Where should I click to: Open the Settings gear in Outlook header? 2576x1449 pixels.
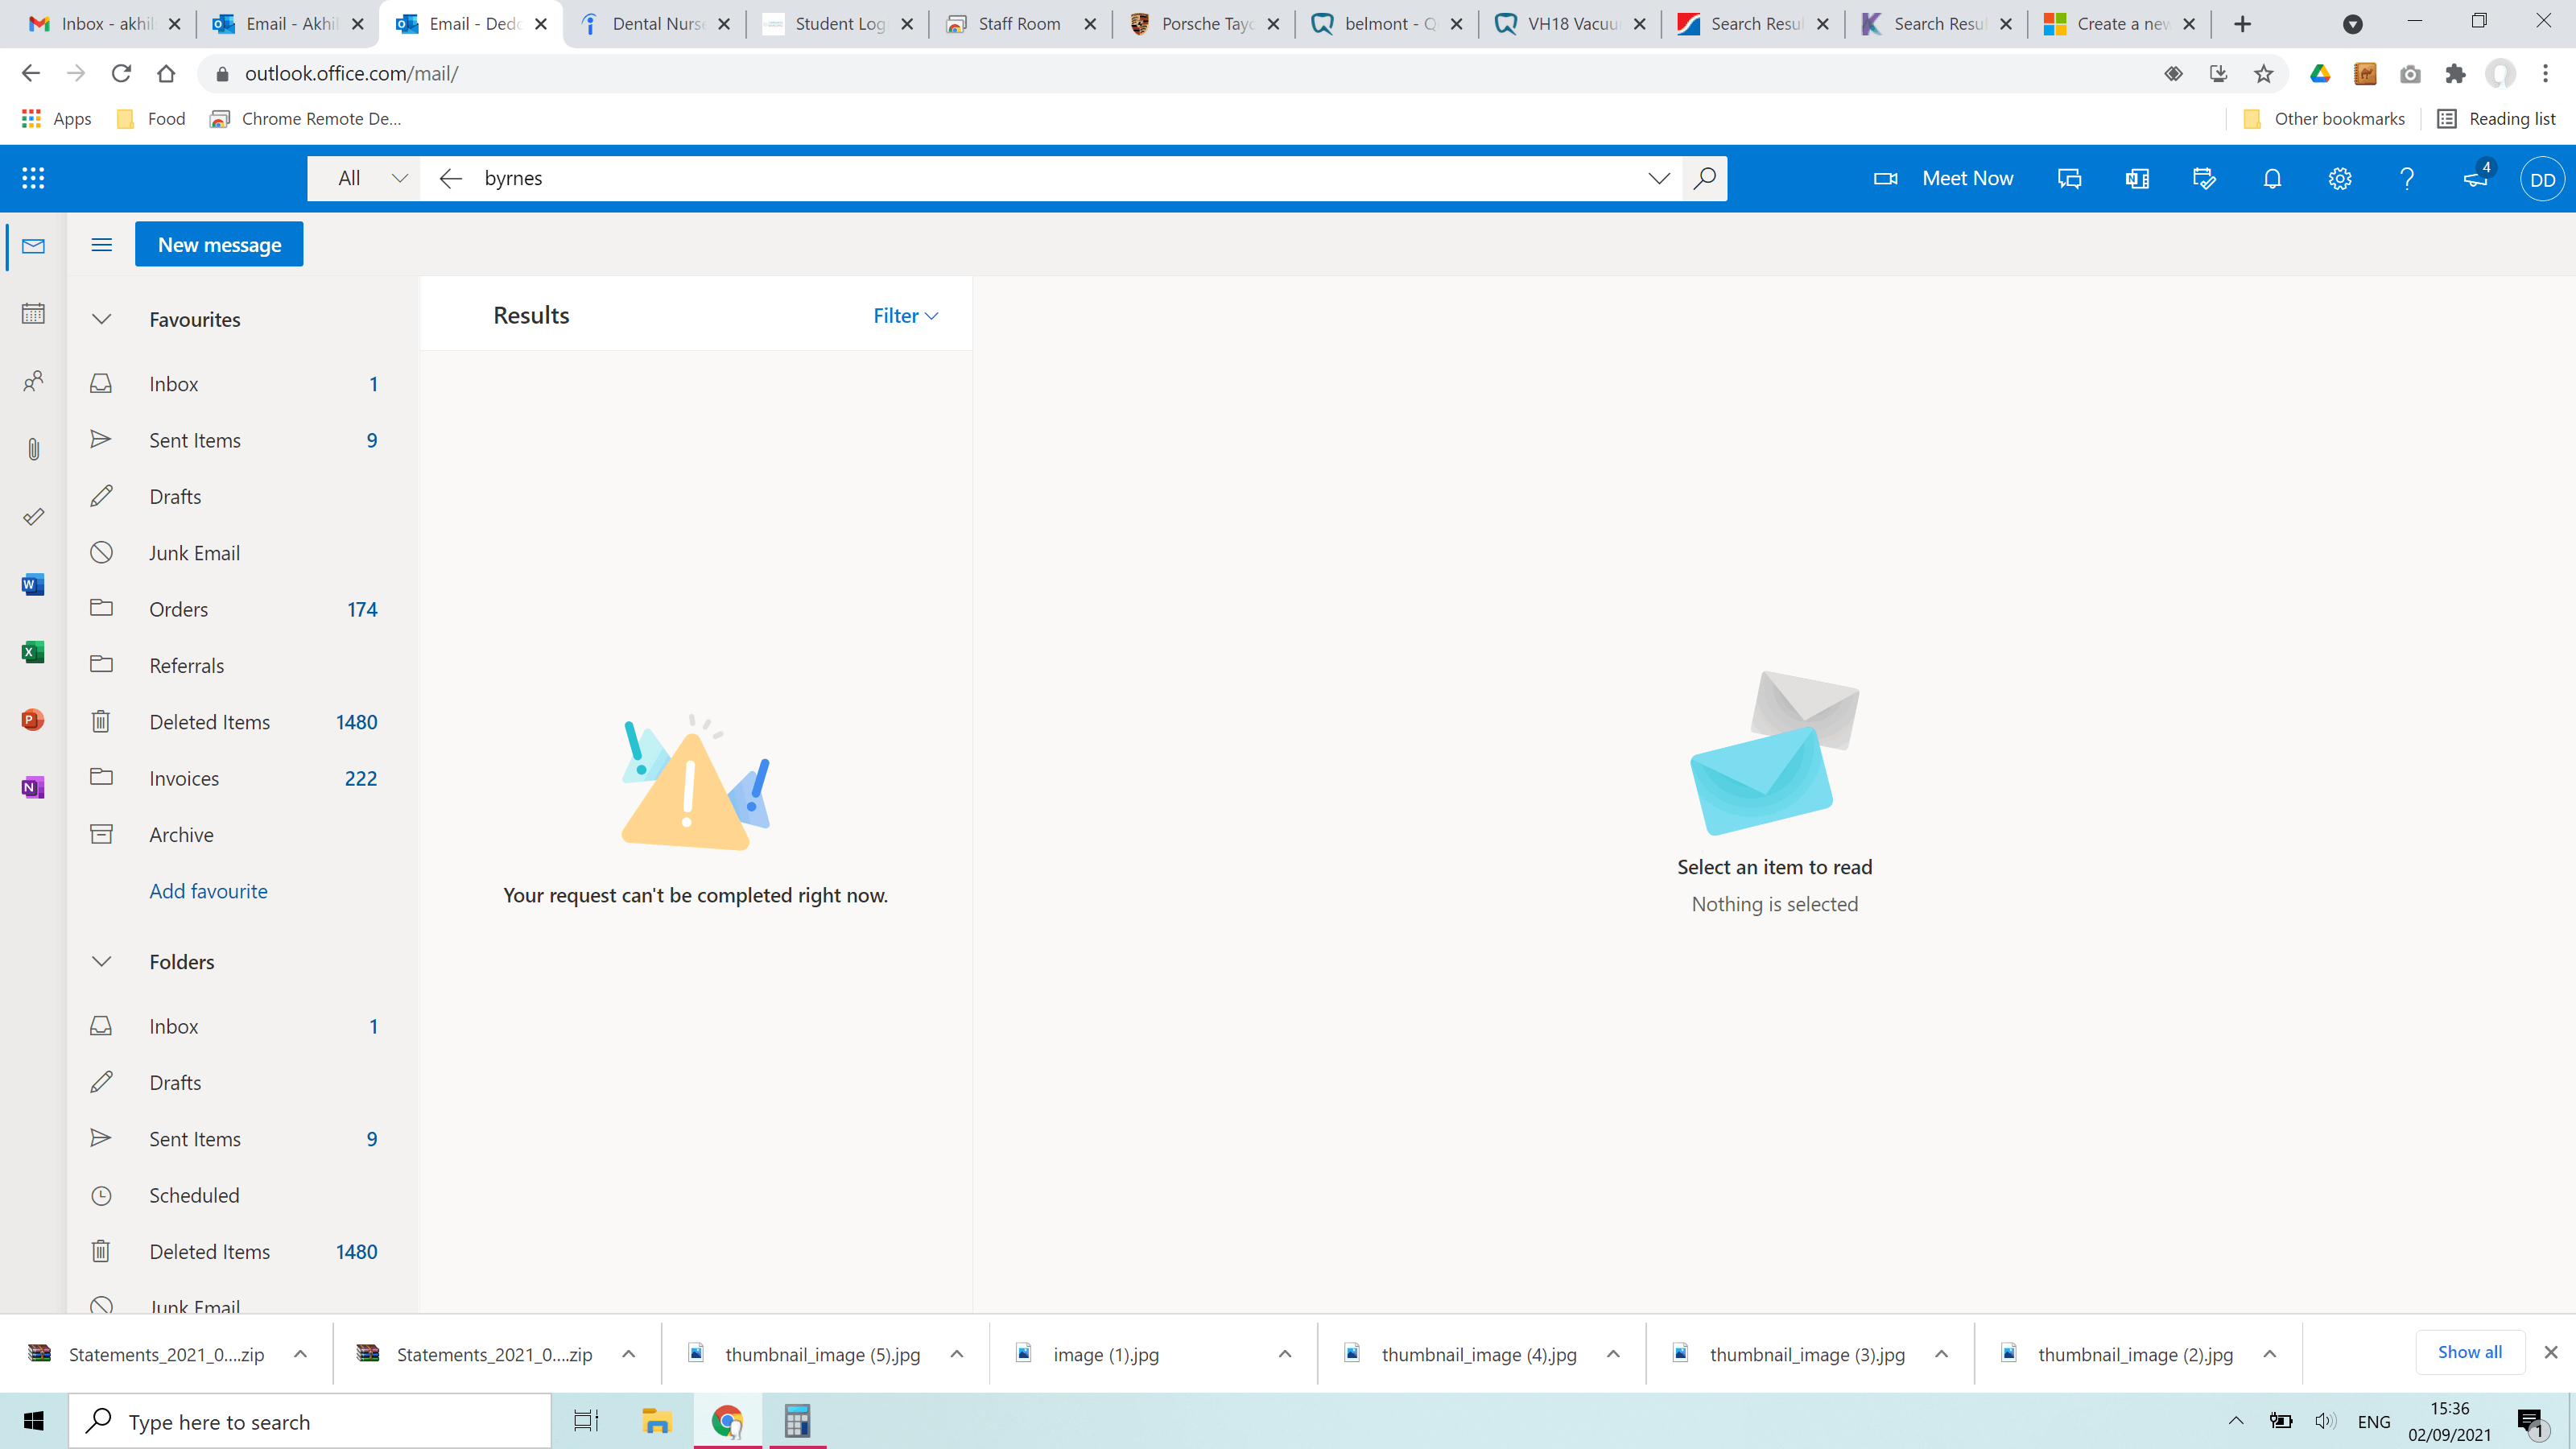(2339, 178)
